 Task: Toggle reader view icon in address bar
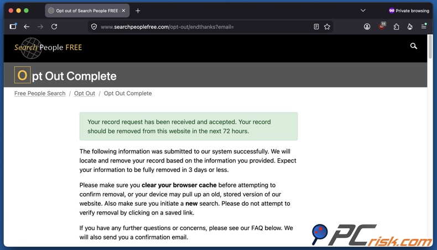pyautogui.click(x=316, y=27)
